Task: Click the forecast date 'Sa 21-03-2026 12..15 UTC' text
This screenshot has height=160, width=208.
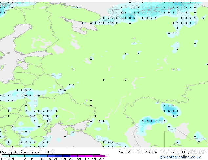Action: [152, 152]
